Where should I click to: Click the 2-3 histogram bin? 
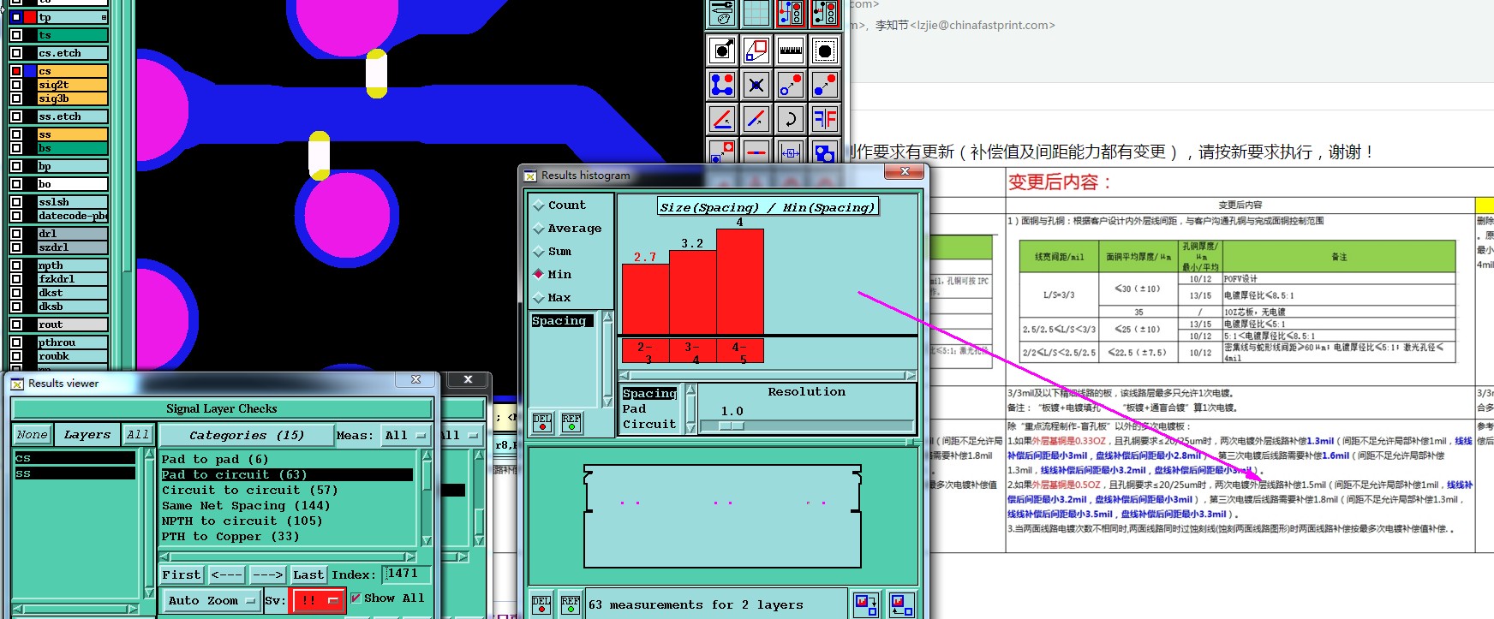coord(646,351)
